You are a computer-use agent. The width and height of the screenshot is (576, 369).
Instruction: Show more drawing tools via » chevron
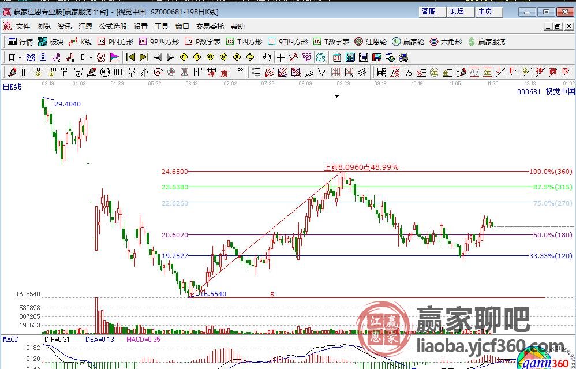click(241, 70)
